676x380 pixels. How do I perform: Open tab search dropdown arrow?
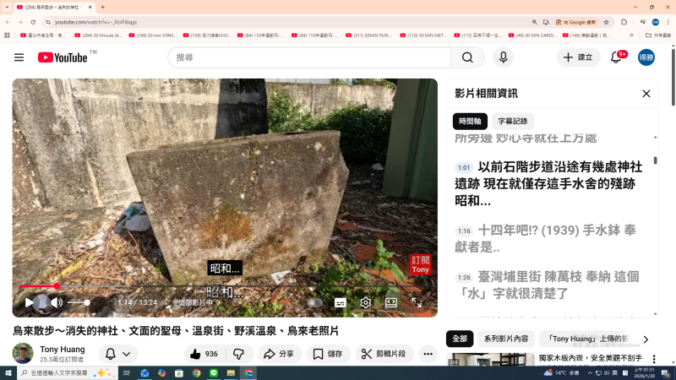pyautogui.click(x=7, y=7)
